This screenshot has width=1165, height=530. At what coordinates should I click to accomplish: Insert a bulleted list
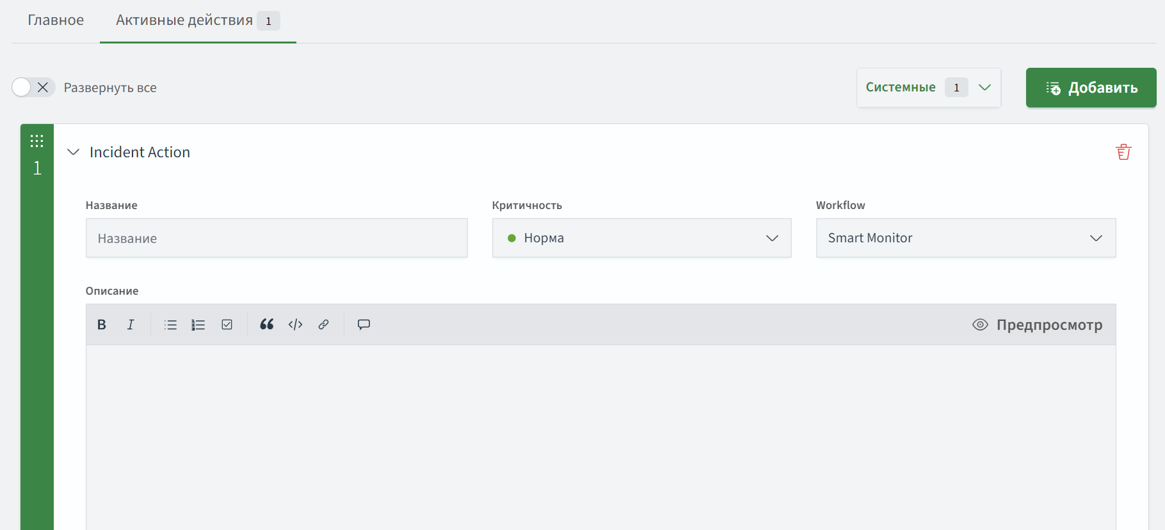pyautogui.click(x=170, y=325)
